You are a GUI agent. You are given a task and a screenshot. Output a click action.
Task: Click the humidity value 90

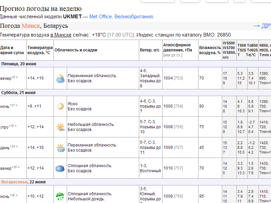202,106
